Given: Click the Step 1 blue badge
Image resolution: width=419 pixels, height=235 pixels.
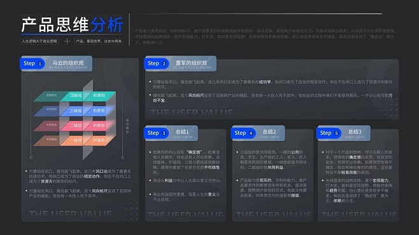Looking at the screenshot, I should 32,64.
